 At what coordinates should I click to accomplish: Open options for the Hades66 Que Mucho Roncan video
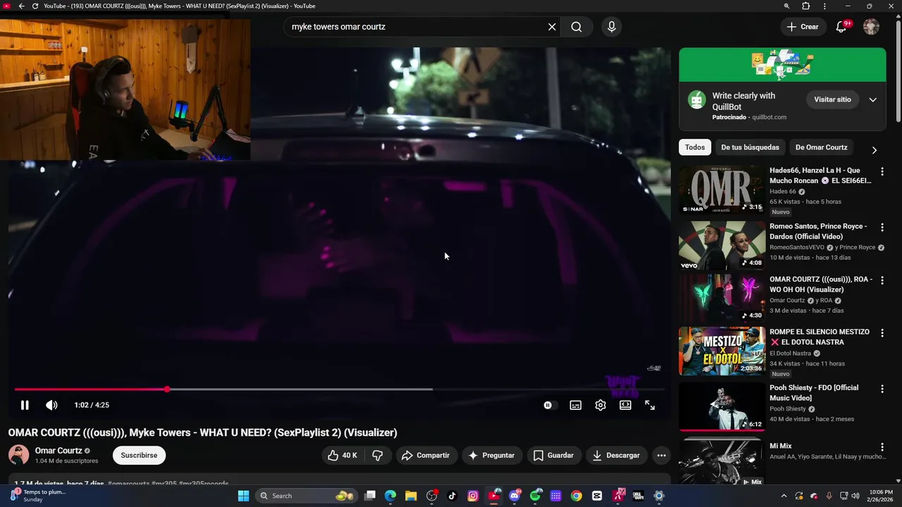[882, 171]
